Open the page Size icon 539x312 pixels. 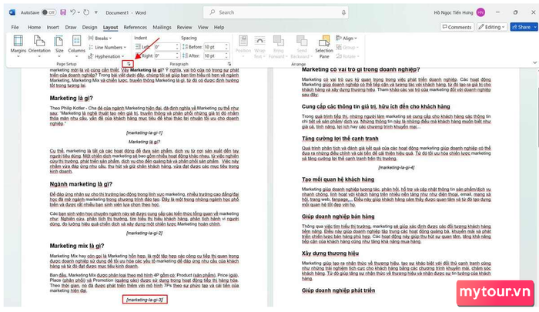59,41
